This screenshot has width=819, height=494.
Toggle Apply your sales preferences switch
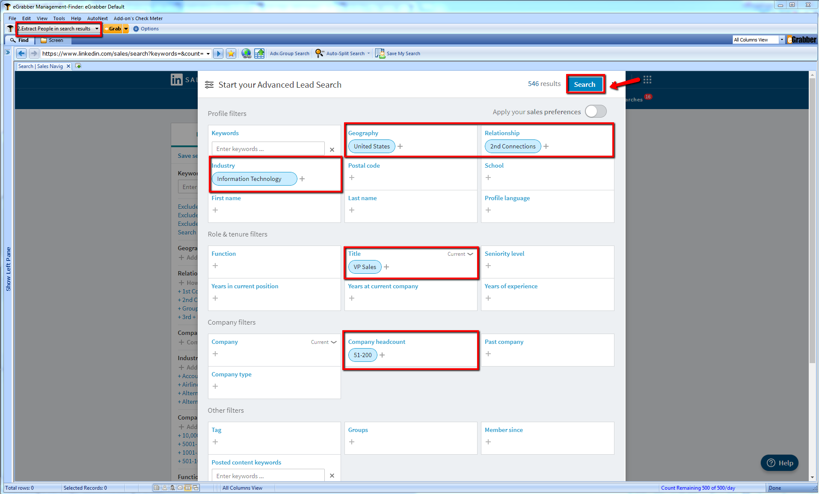[596, 111]
